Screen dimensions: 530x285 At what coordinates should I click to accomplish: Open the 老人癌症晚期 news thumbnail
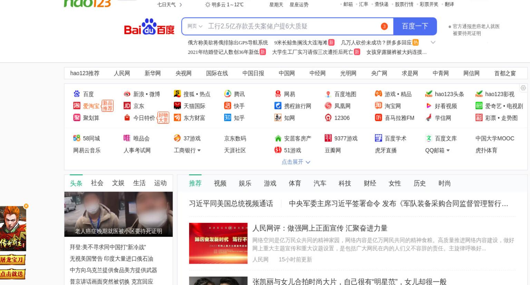click(x=118, y=214)
